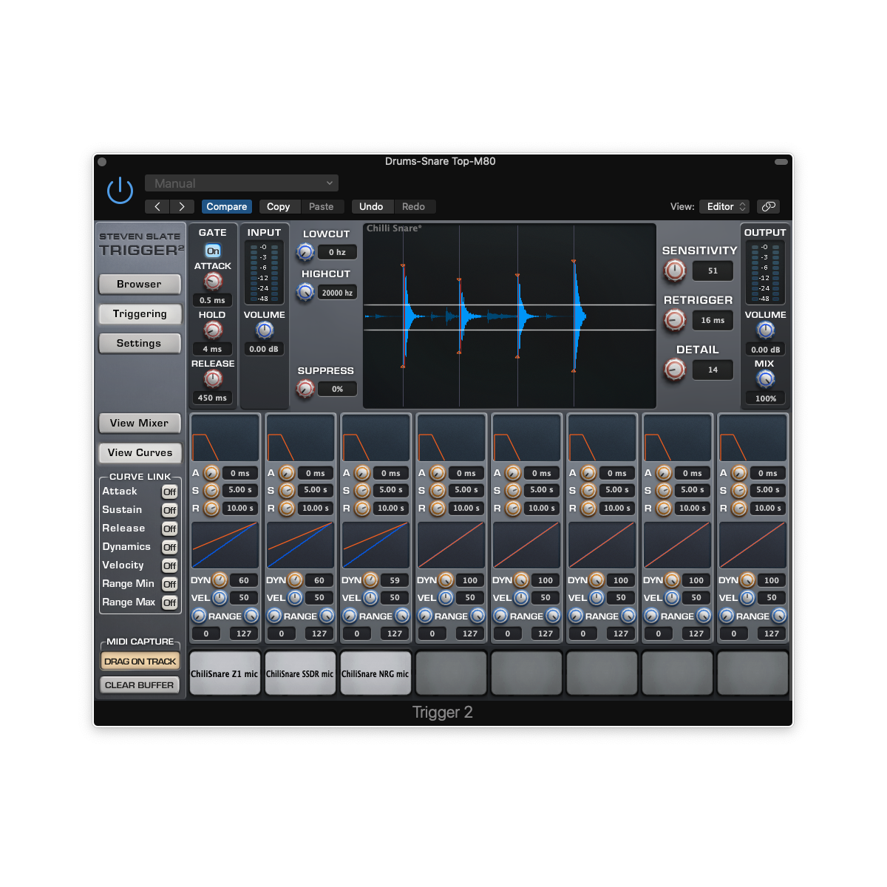Click the mix value field 100%

[x=766, y=398]
